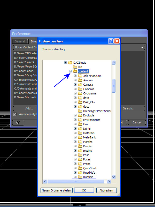Image resolution: width=155 pixels, height=207 pixels.
Task: Expand the 3dk-XMas2005 folder
Action: [x=75, y=76]
